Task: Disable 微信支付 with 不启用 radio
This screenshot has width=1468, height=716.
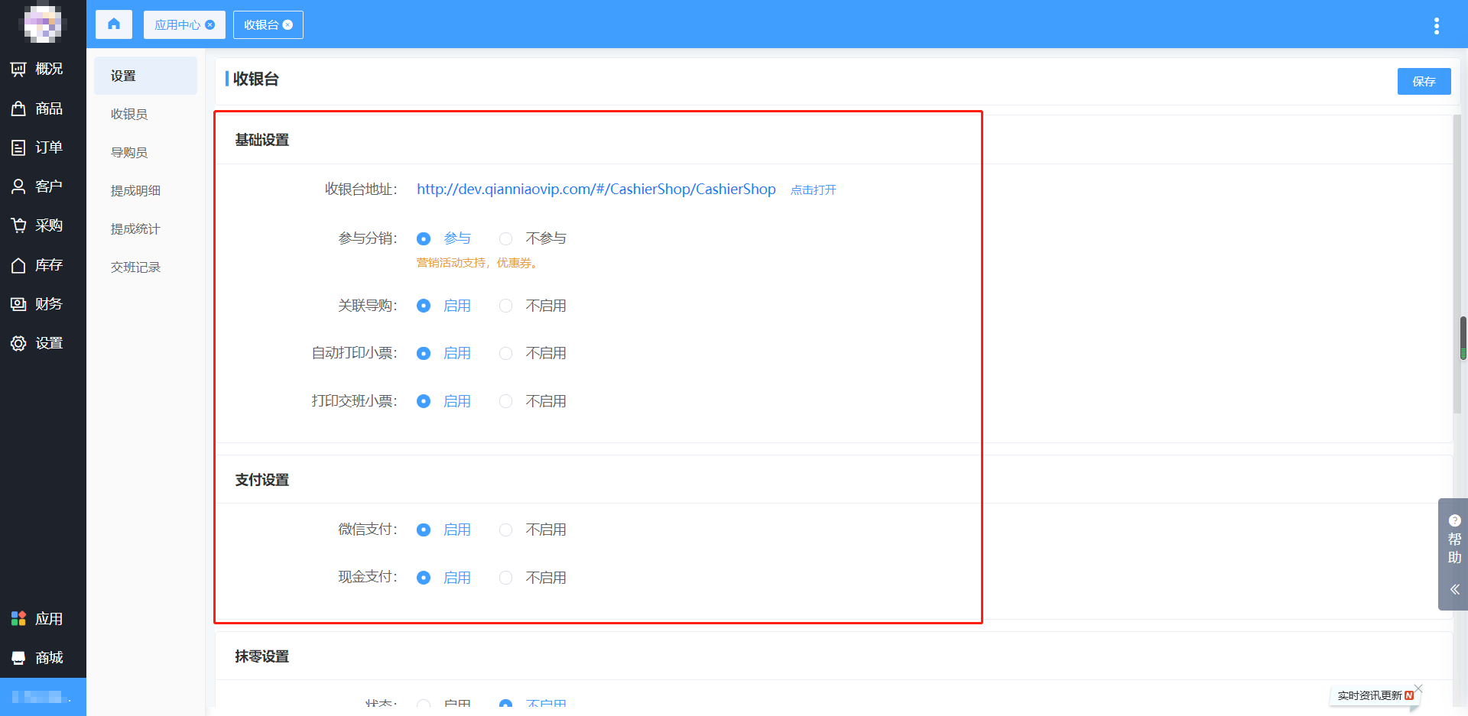Action: 506,530
